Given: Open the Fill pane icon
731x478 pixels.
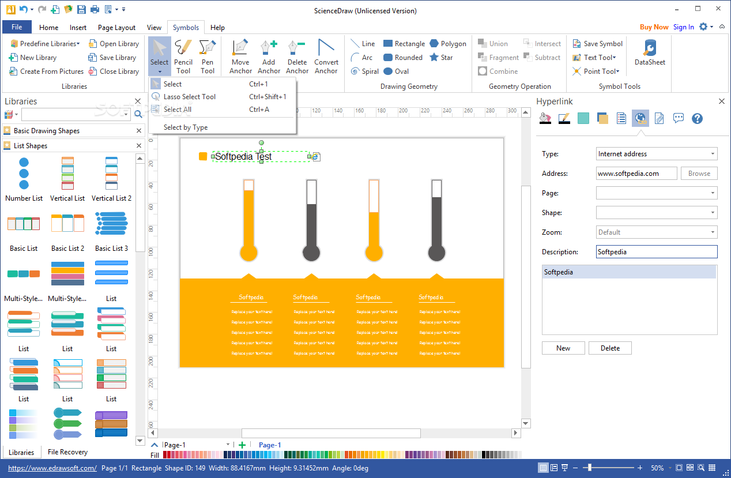Looking at the screenshot, I should pos(545,118).
